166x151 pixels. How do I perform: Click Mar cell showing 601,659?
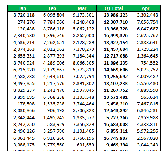tap(82, 145)
